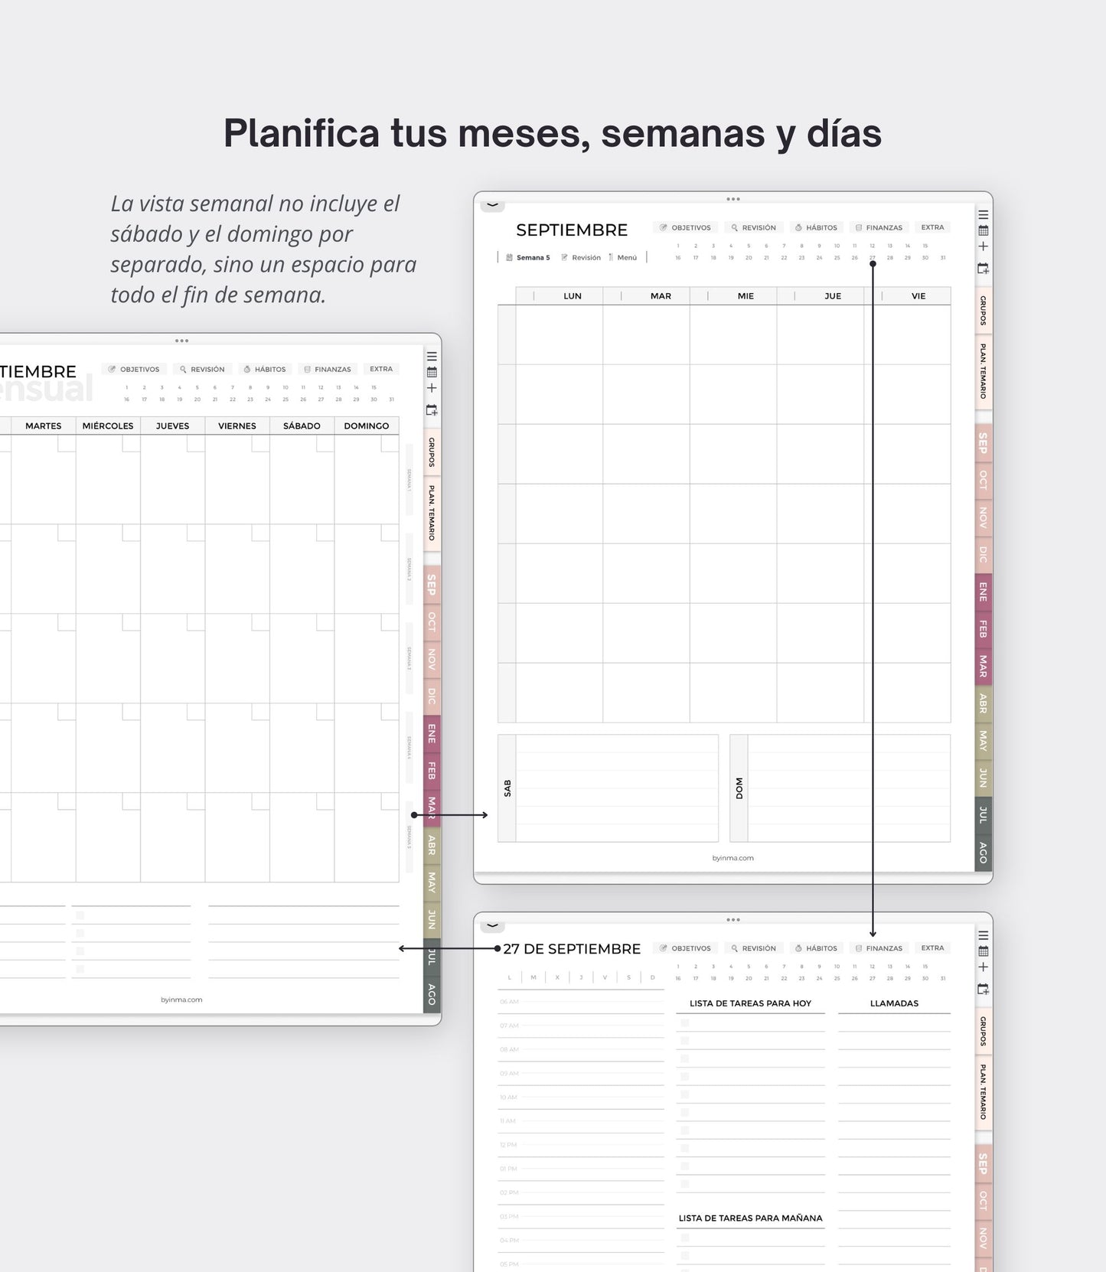1106x1272 pixels.
Task: Open REVISIÓN in the weekly planner top bar
Action: 753,228
